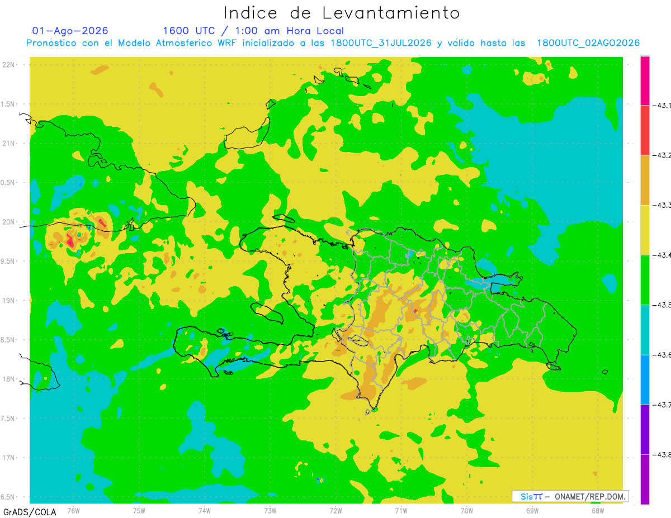Select the "71W" longitude label

click(x=401, y=510)
